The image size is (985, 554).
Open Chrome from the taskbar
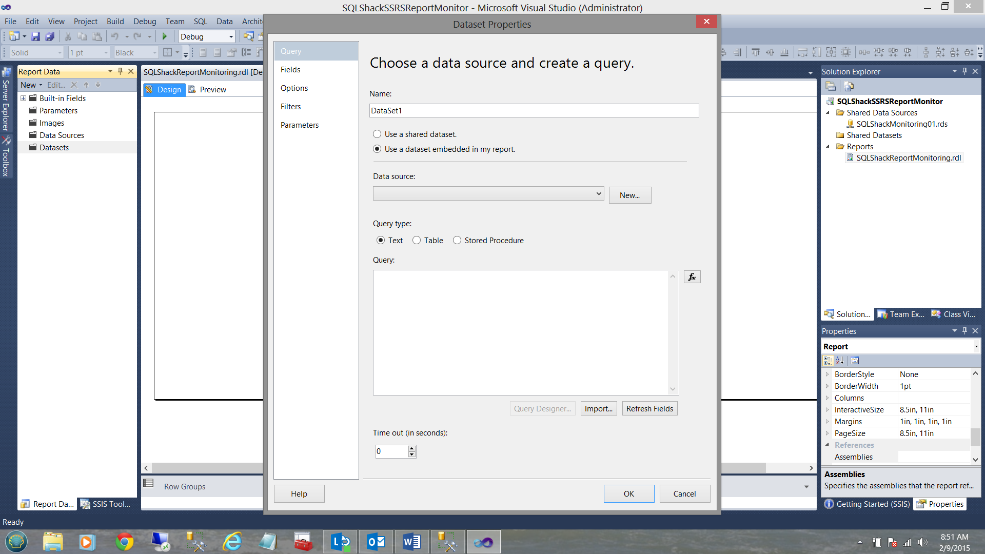point(124,542)
